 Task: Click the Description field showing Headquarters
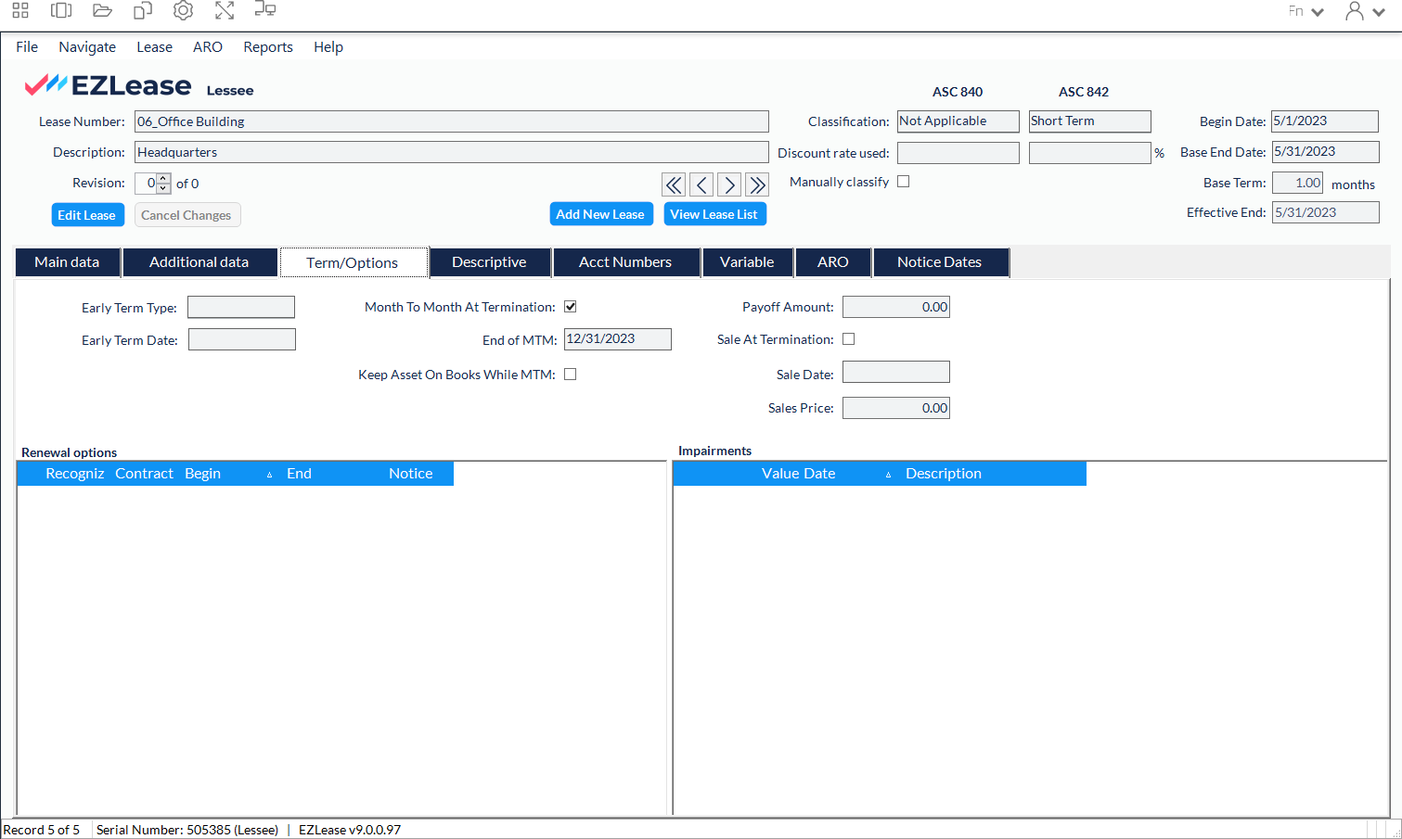tap(452, 152)
